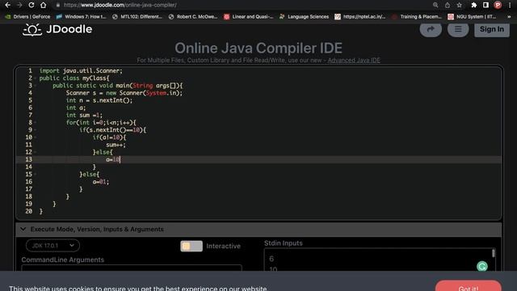Click the 'int n = s.nextInt();' line
The image size is (517, 291).
click(x=99, y=100)
